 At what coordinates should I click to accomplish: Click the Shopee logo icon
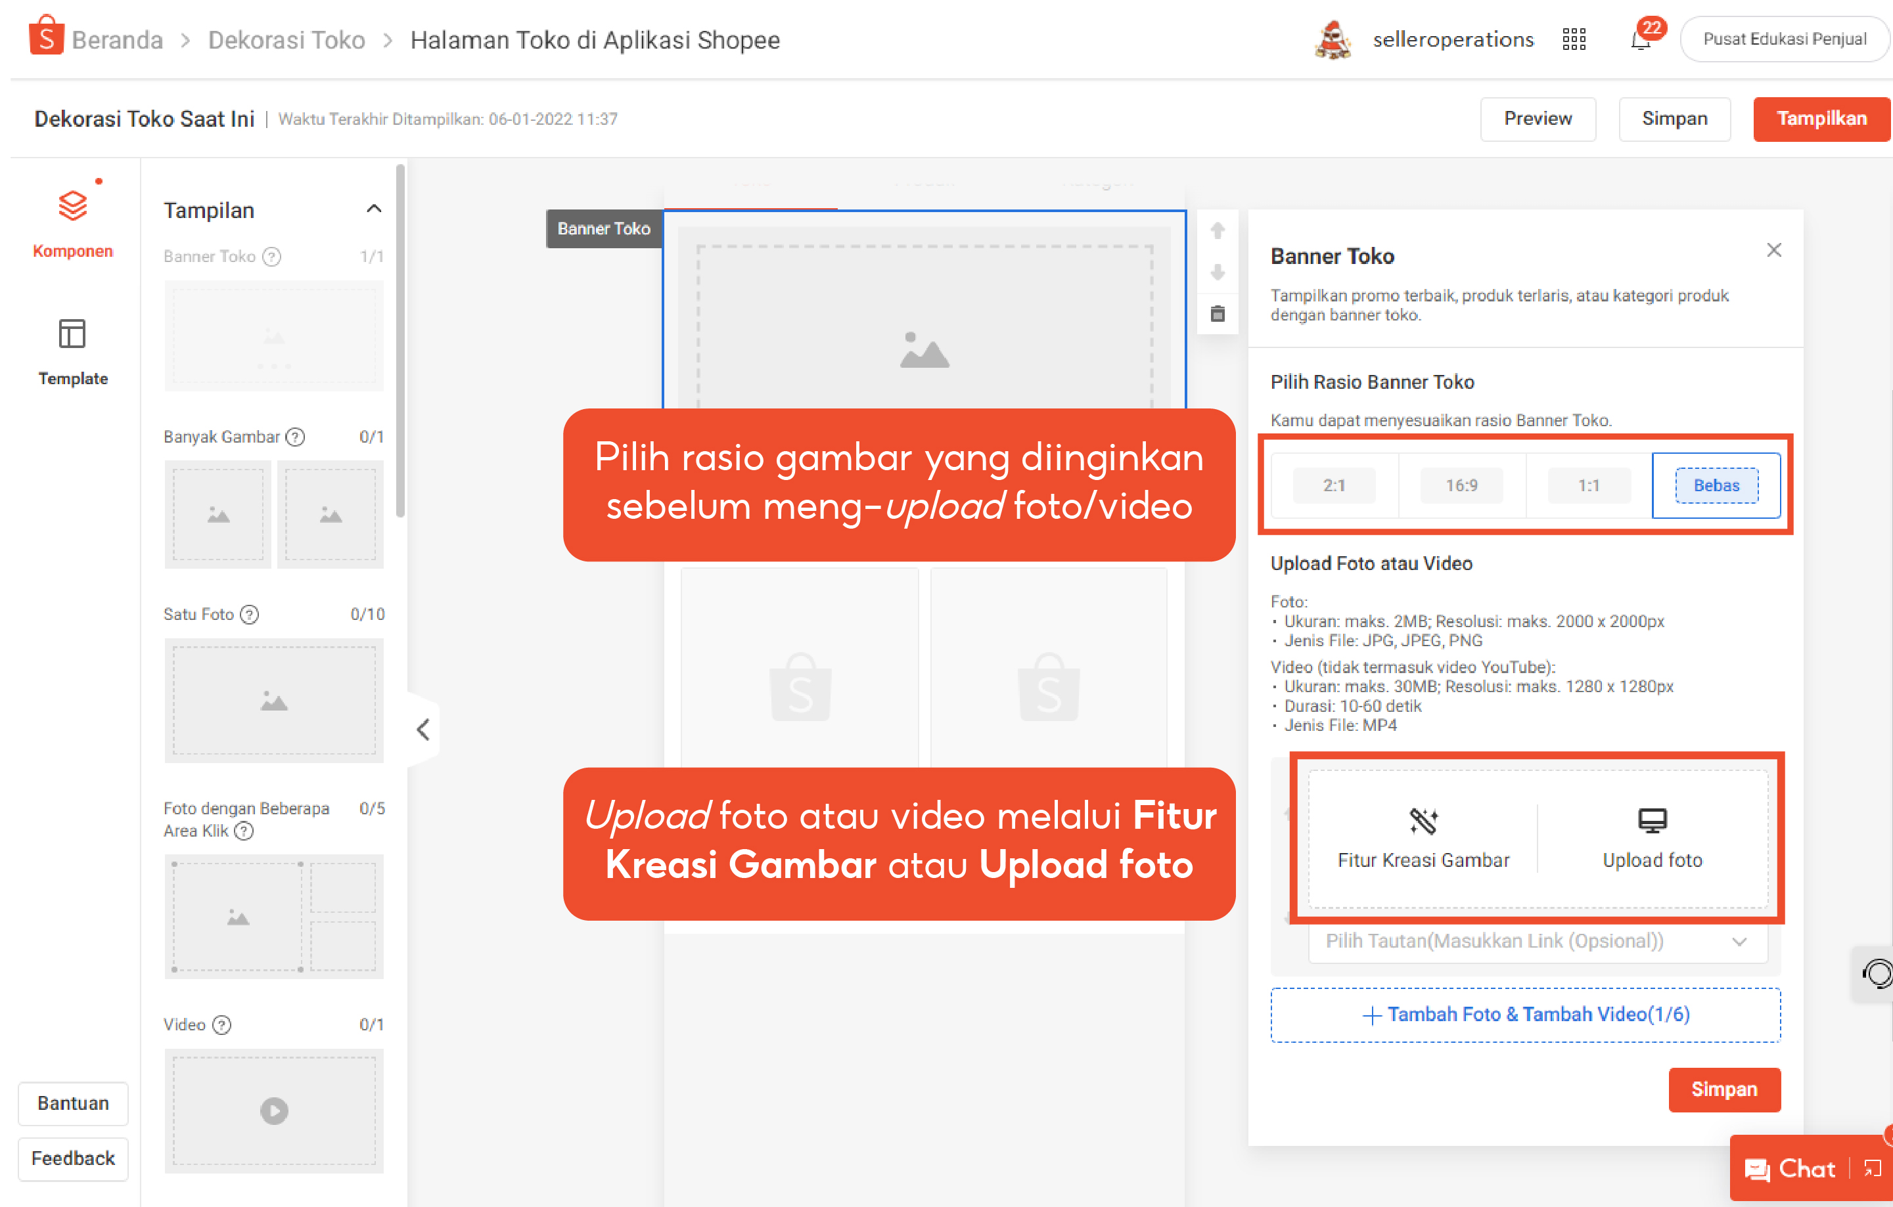point(45,36)
